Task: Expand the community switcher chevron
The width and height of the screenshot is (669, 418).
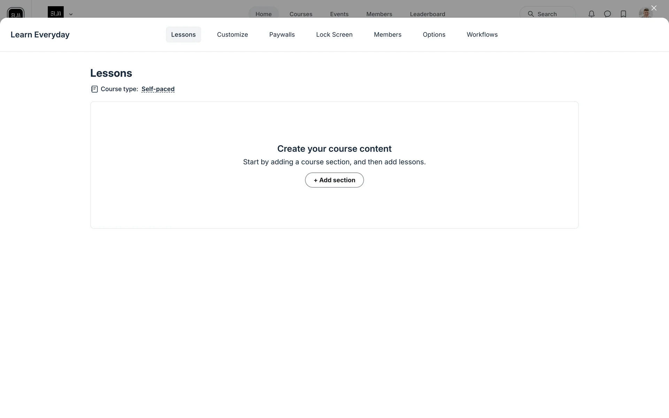Action: point(71,14)
